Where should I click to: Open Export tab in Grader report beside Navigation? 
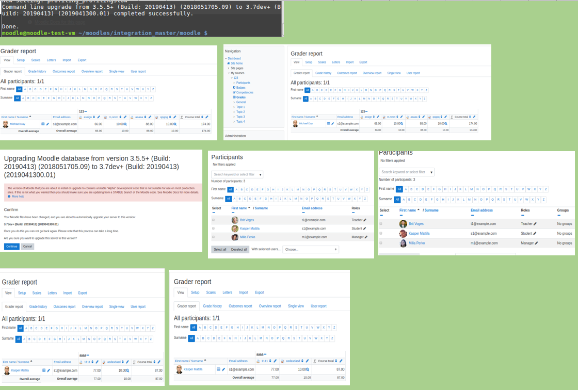363,62
